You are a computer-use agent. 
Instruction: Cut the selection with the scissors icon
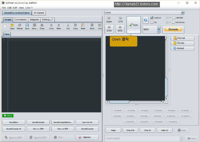click(x=68, y=26)
